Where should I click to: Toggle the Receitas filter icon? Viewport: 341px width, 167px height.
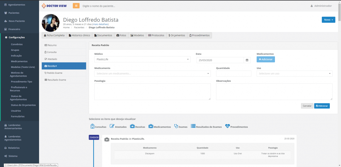click(x=132, y=126)
